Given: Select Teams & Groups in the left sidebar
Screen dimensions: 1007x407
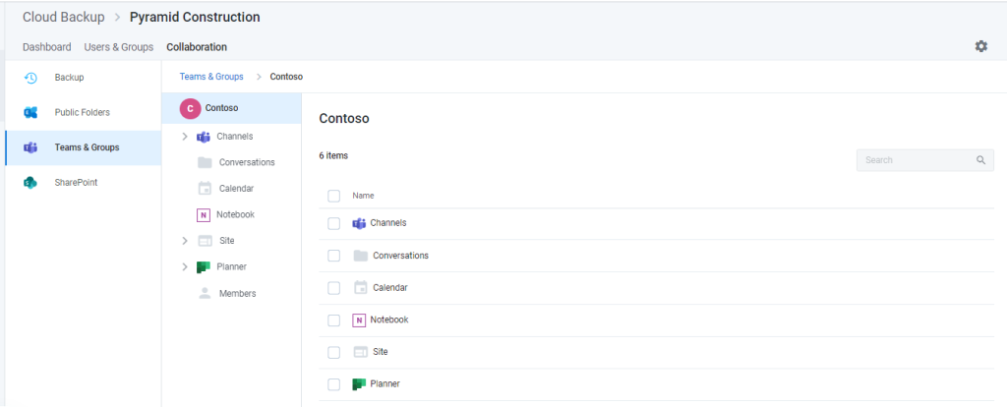Looking at the screenshot, I should [x=83, y=147].
